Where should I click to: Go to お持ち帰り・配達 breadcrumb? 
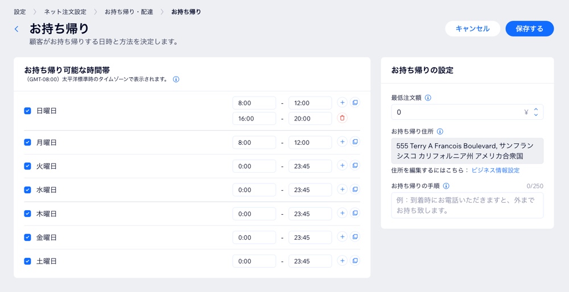129,12
